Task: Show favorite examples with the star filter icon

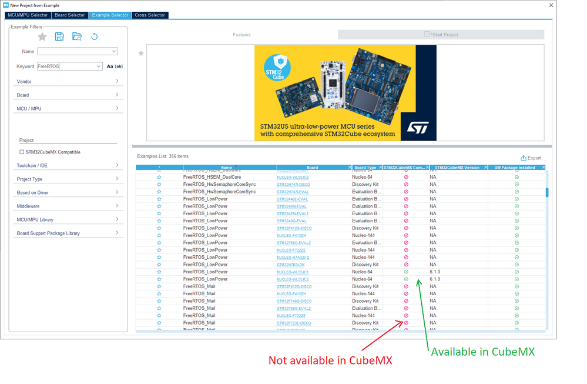Action: (x=42, y=36)
